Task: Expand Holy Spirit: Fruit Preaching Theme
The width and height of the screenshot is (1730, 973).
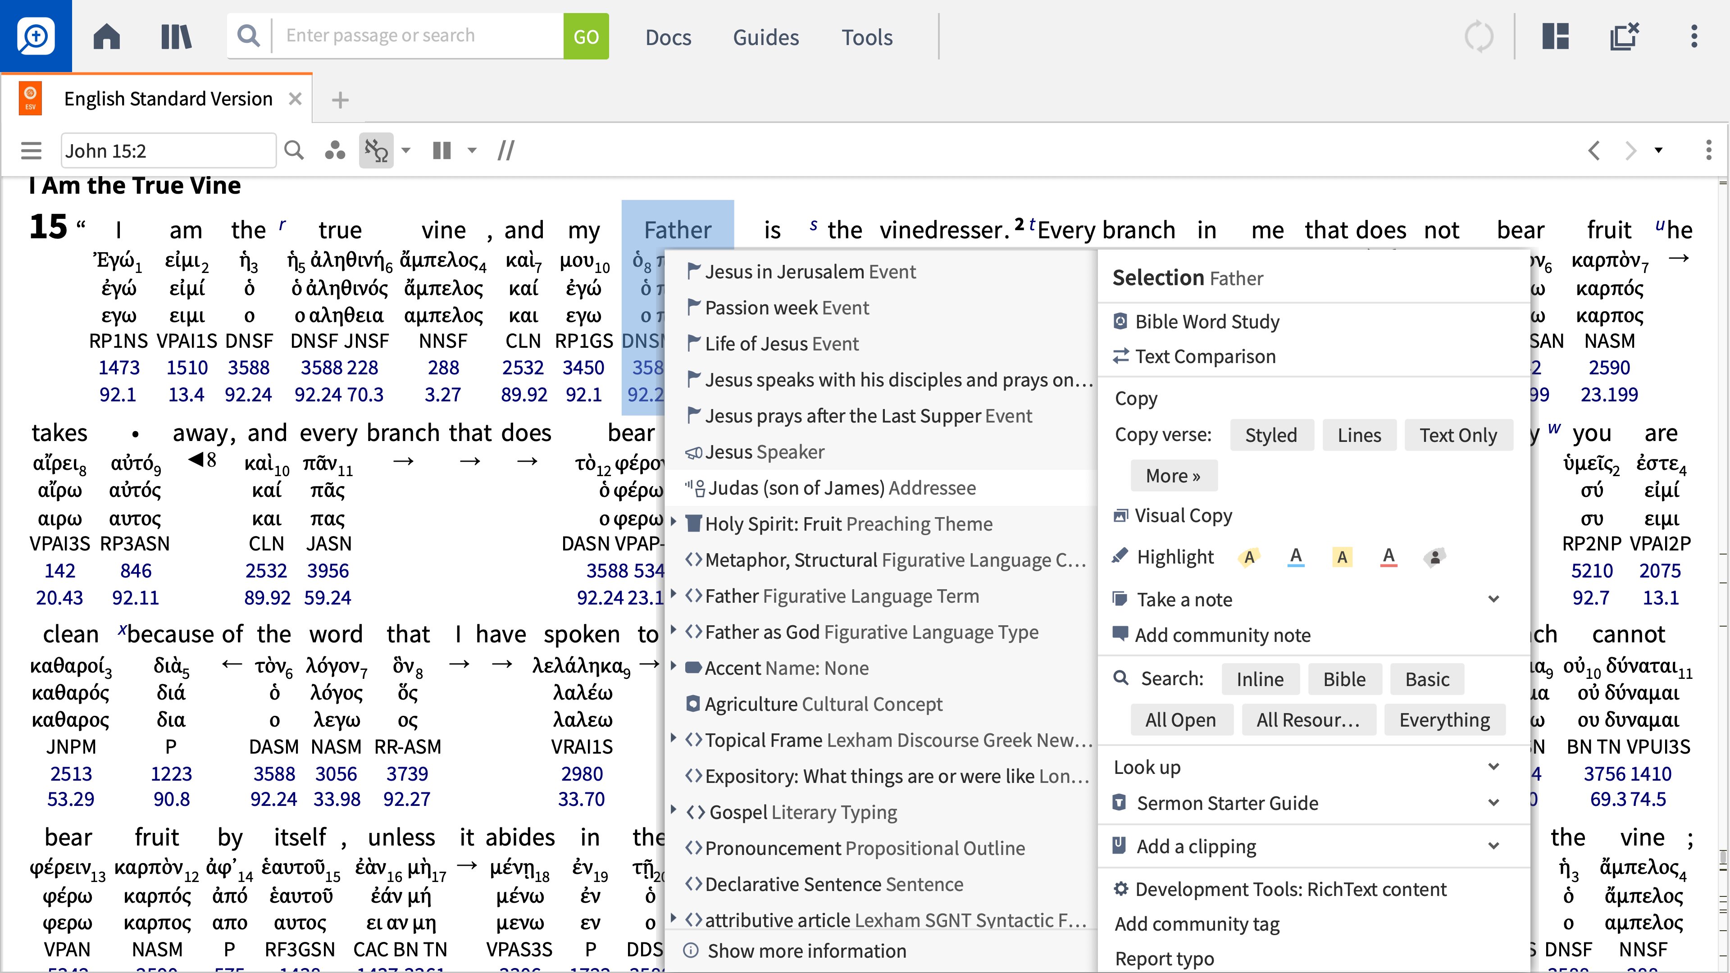Action: [x=674, y=522]
